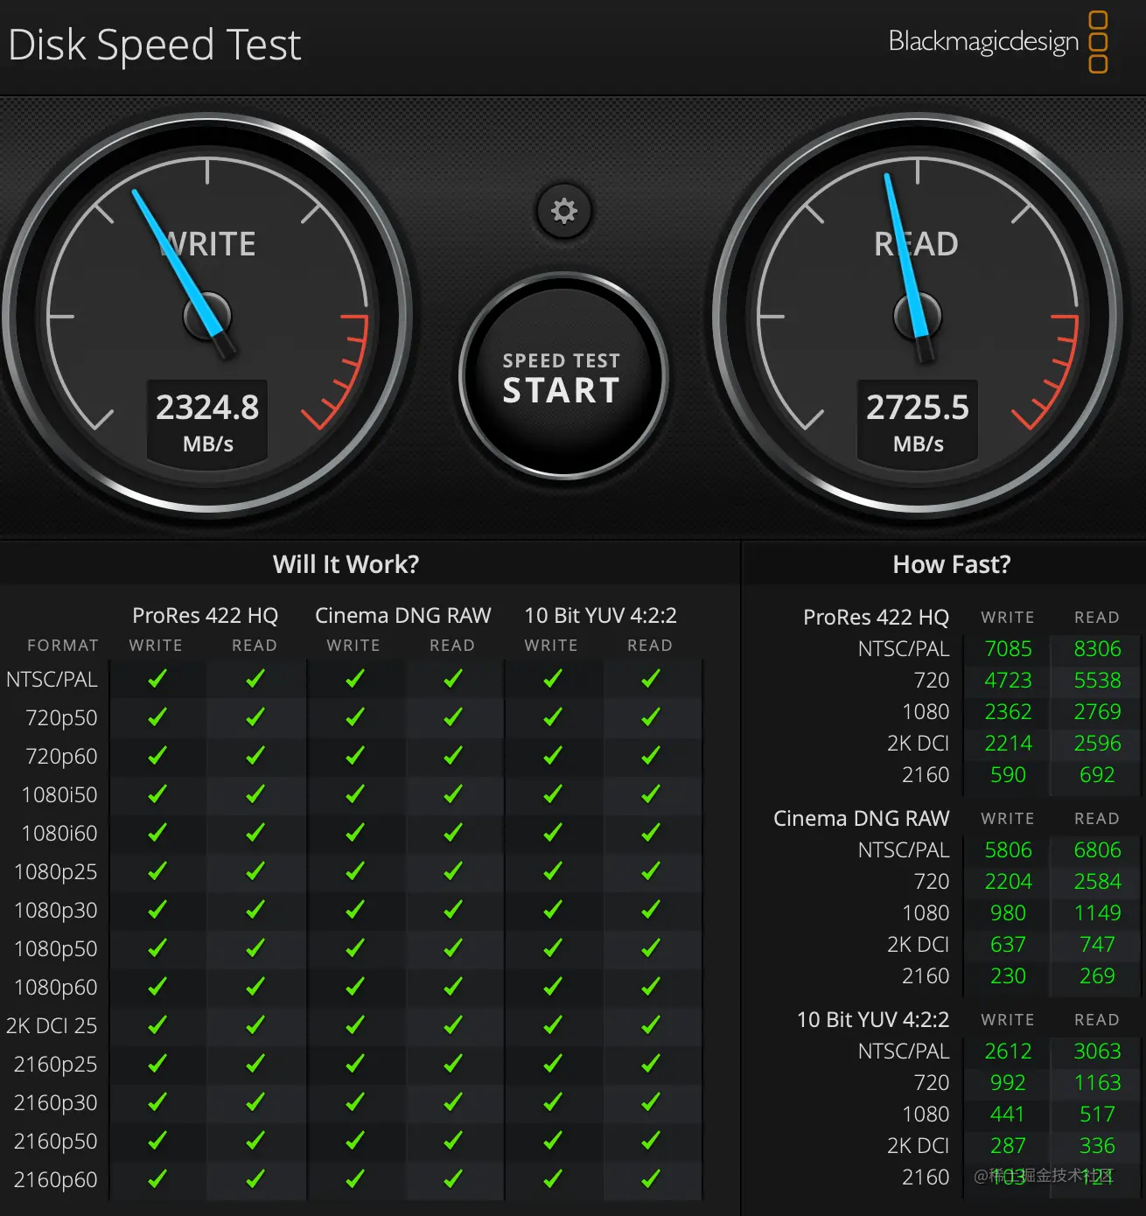Click 10 Bit YUV 720 read value 1163
Image resolution: width=1146 pixels, height=1216 pixels.
click(1098, 1083)
